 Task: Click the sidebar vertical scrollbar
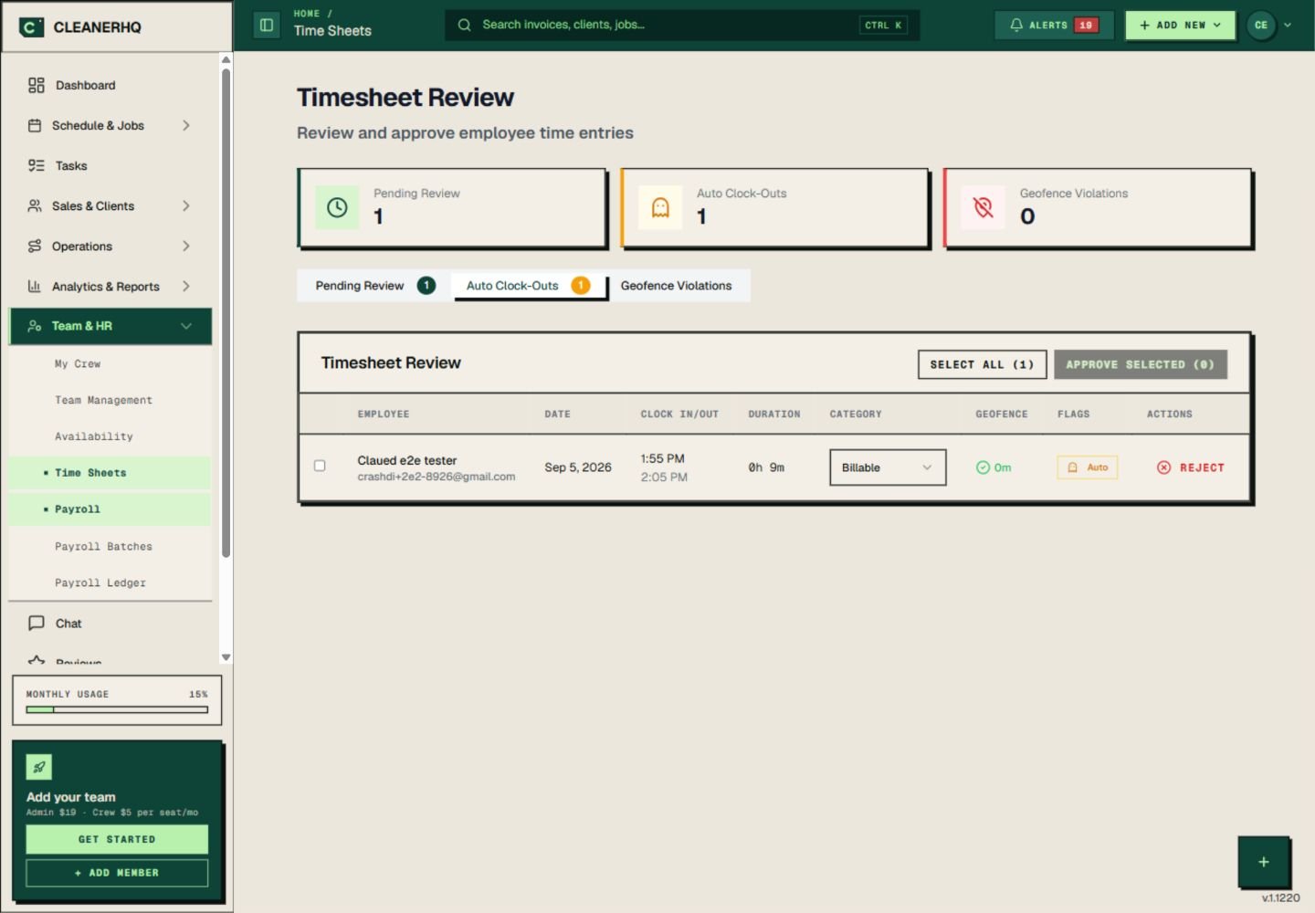(x=226, y=312)
